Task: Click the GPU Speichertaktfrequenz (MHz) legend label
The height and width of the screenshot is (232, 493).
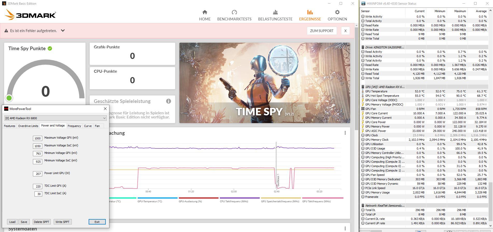Action: (x=280, y=201)
